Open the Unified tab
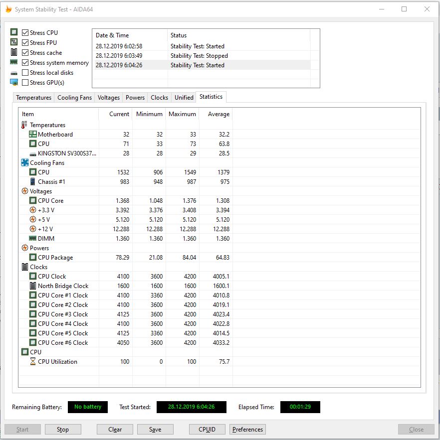Viewport: 440px width, 440px height. (184, 97)
